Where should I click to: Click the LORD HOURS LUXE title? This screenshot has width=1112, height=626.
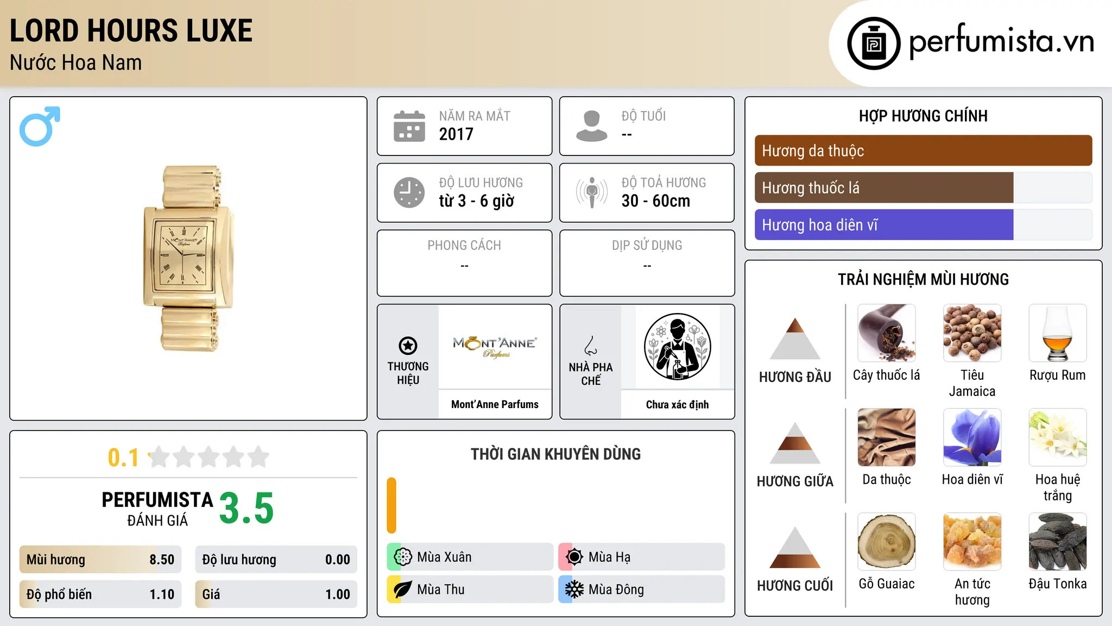point(131,30)
